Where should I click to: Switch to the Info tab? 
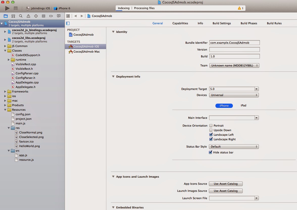click(200, 23)
